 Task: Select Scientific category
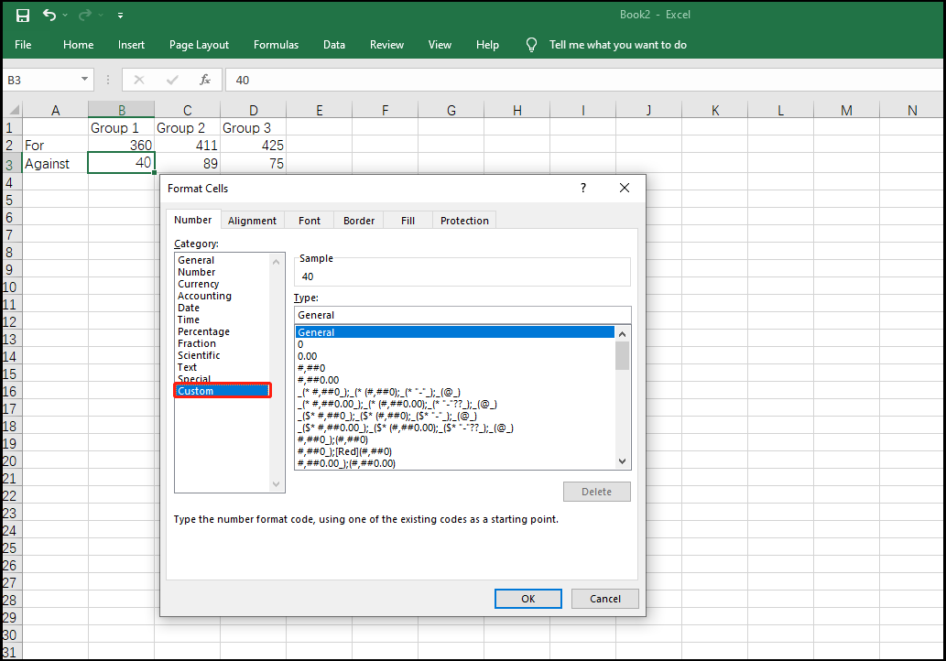[x=199, y=355]
